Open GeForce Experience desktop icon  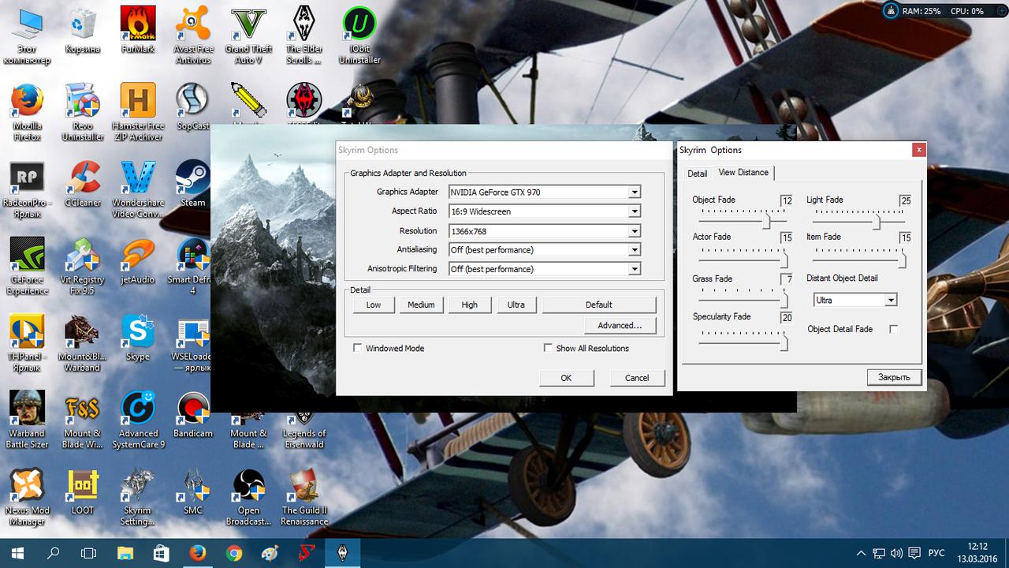(28, 267)
